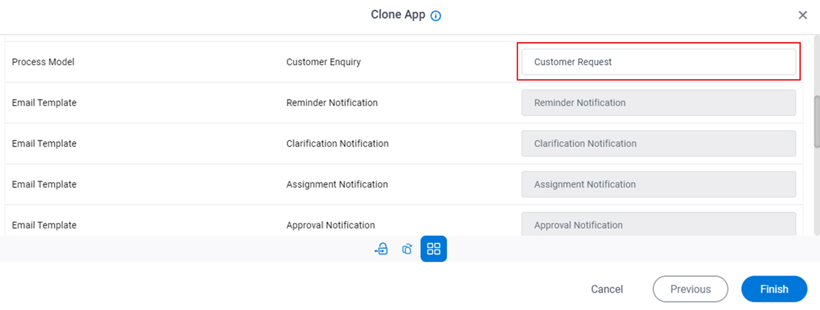Select the Reminder Notification source name text
The height and width of the screenshot is (310, 820).
332,103
